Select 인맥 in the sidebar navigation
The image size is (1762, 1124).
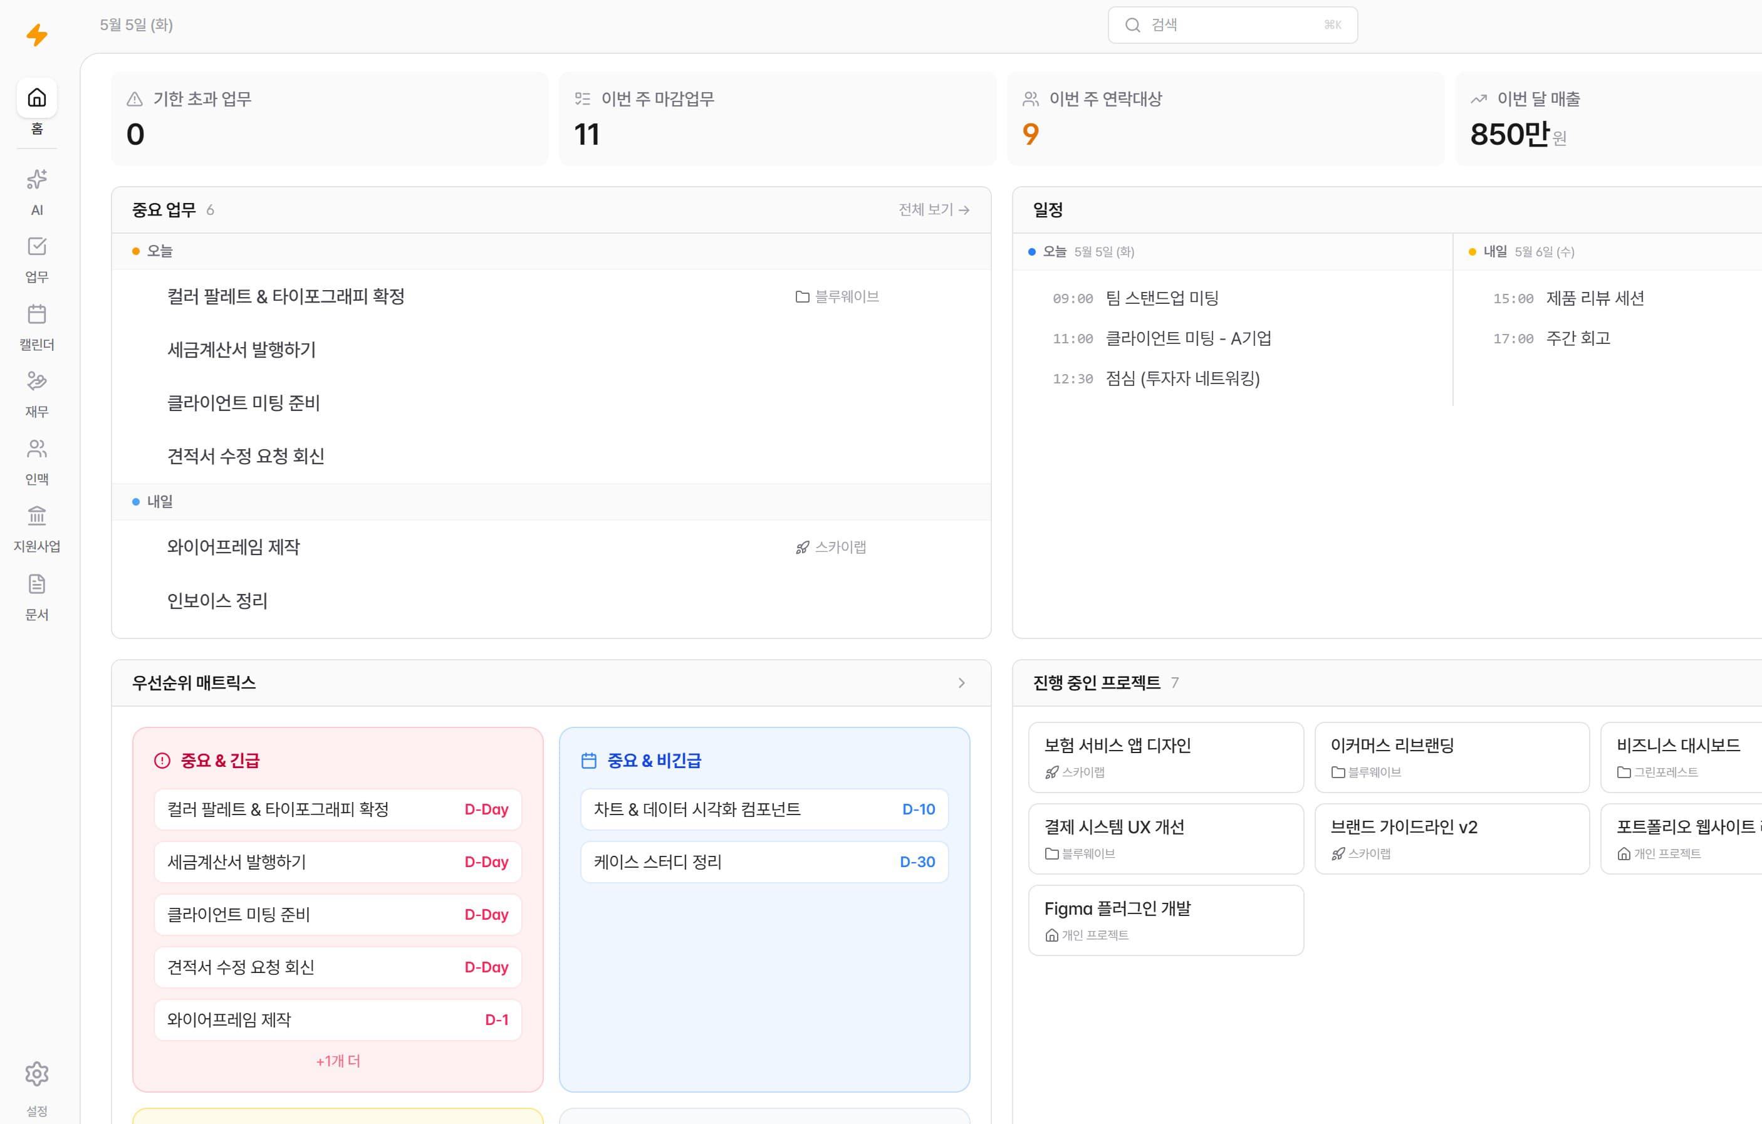point(36,462)
